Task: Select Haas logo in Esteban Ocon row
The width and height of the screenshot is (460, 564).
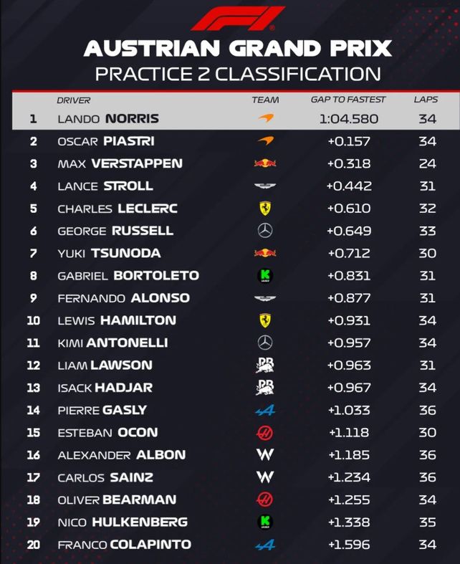Action: tap(265, 433)
